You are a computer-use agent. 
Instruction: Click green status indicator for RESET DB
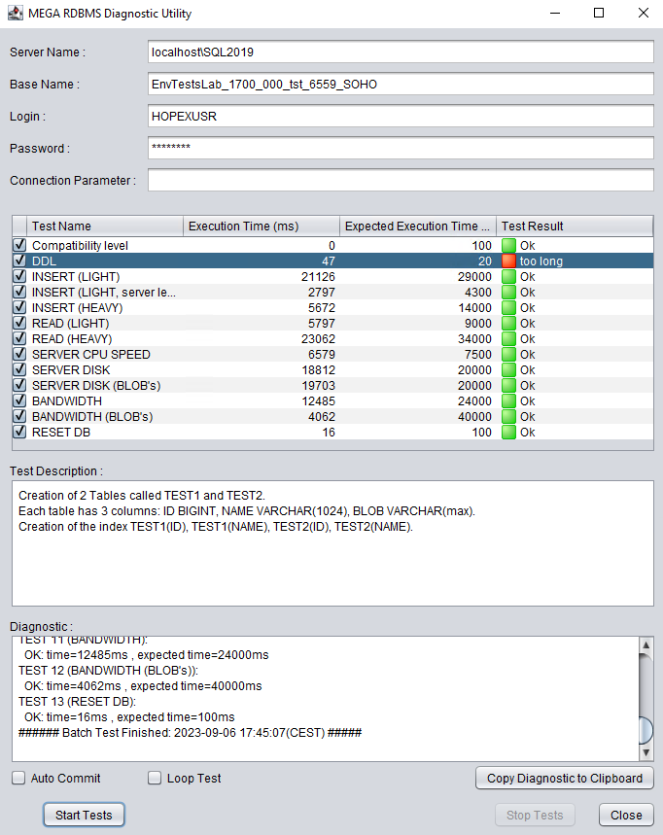coord(508,432)
